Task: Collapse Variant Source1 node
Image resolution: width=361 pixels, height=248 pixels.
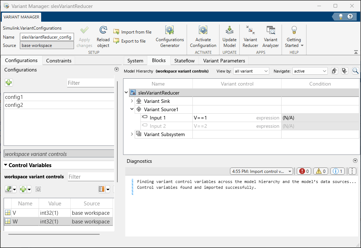Action: 132,109
